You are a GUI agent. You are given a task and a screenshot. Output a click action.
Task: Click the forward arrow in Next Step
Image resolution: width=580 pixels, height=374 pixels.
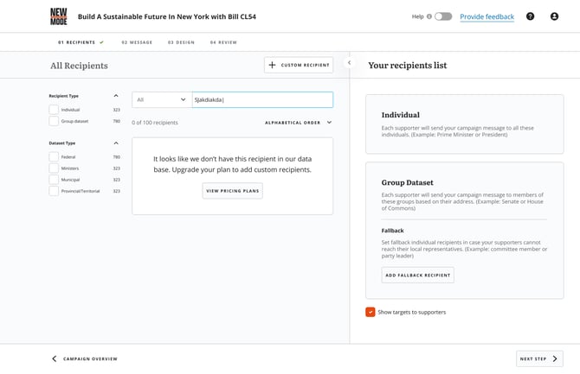[x=555, y=358]
